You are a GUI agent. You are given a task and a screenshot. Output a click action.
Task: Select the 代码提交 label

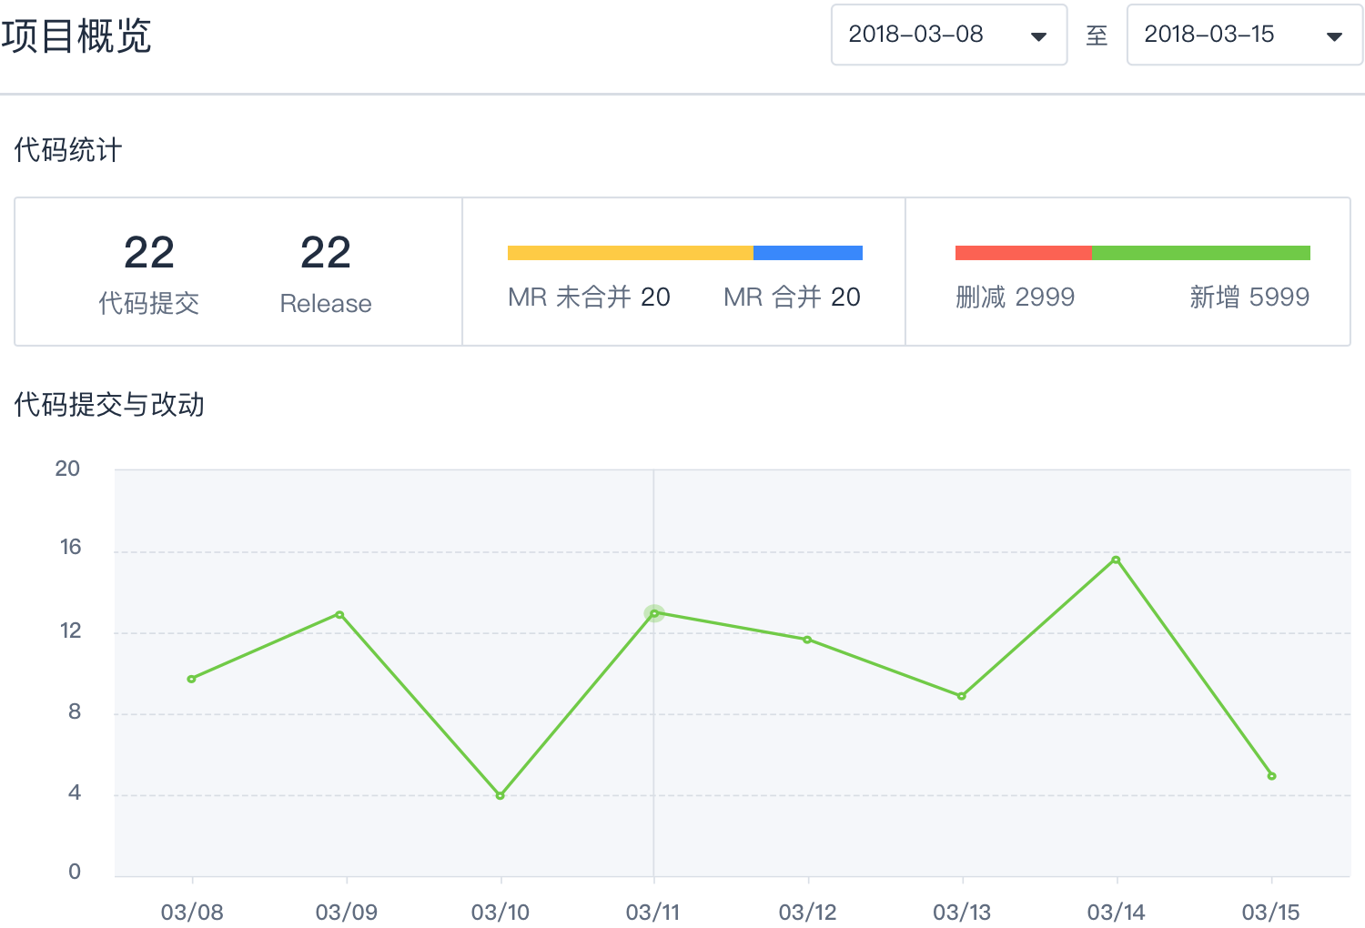point(149,303)
